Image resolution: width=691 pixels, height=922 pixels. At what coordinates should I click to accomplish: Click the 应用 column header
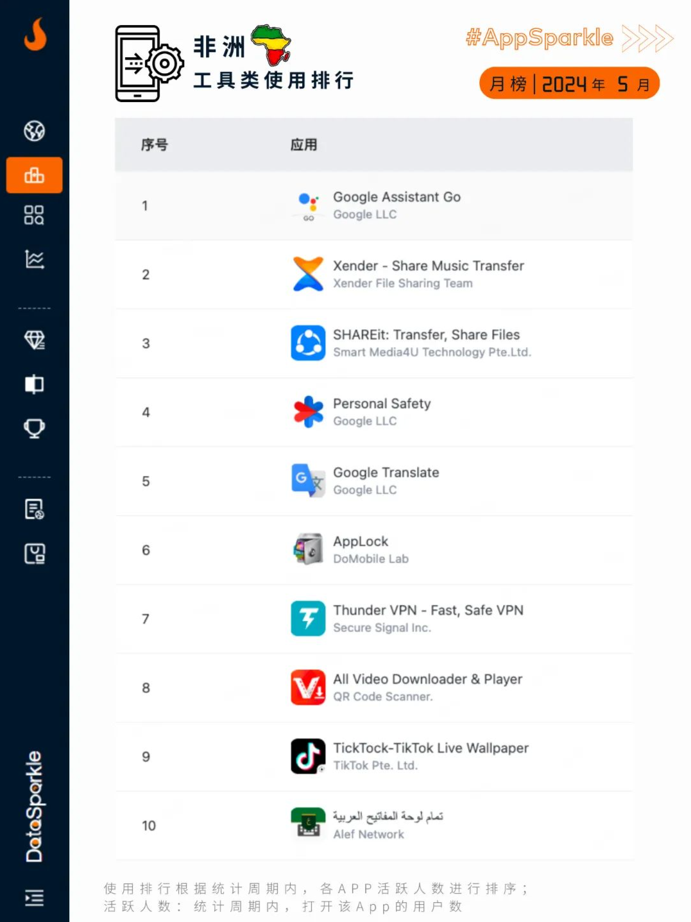tap(303, 145)
